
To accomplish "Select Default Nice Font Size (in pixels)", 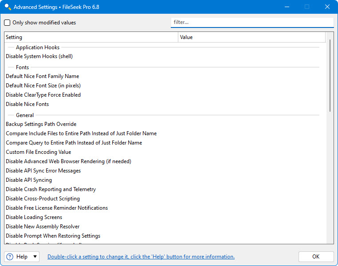I will pyautogui.click(x=165, y=86).
